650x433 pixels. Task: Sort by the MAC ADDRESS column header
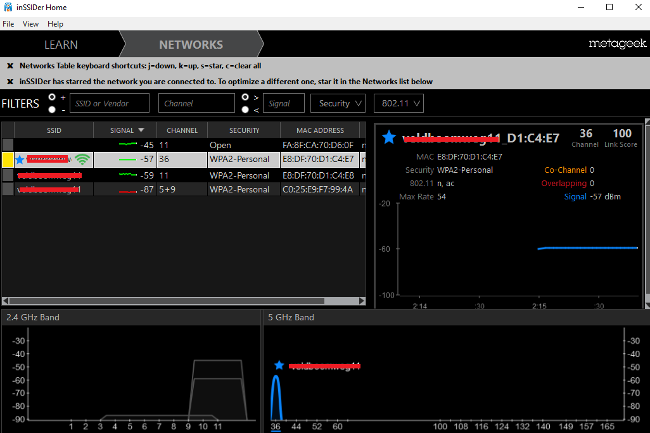point(320,130)
